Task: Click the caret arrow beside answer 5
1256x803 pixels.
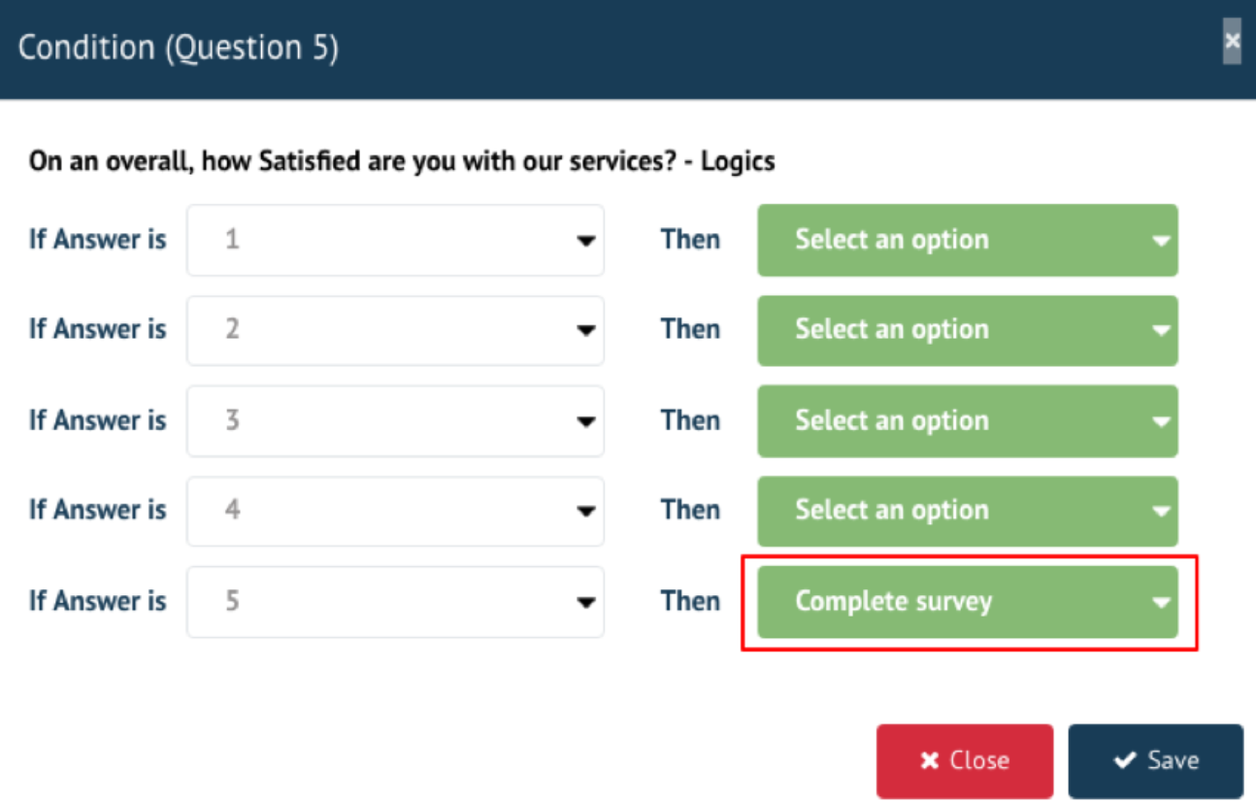Action: 585,603
